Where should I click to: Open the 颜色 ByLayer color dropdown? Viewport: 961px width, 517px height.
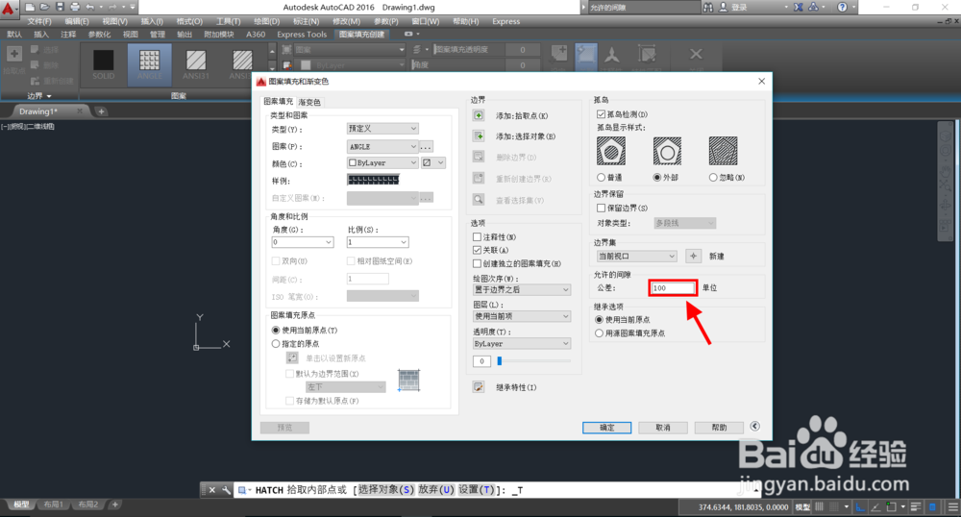point(382,162)
